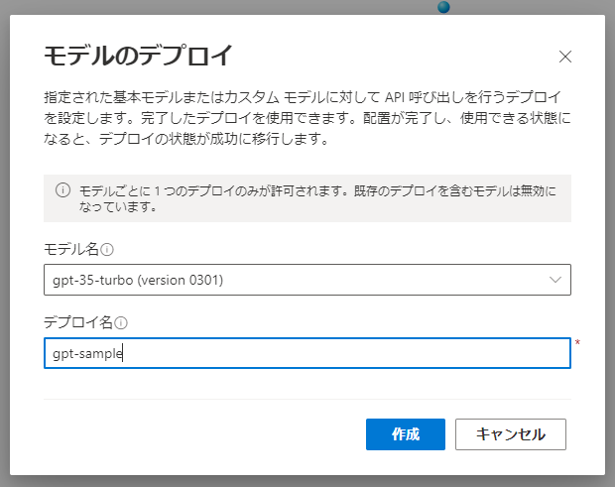Click the description paragraph starting 指定された基本モデル
The height and width of the screenshot is (487, 615).
[x=307, y=118]
